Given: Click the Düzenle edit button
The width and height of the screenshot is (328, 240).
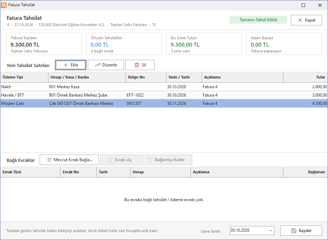Looking at the screenshot, I should point(106,65).
